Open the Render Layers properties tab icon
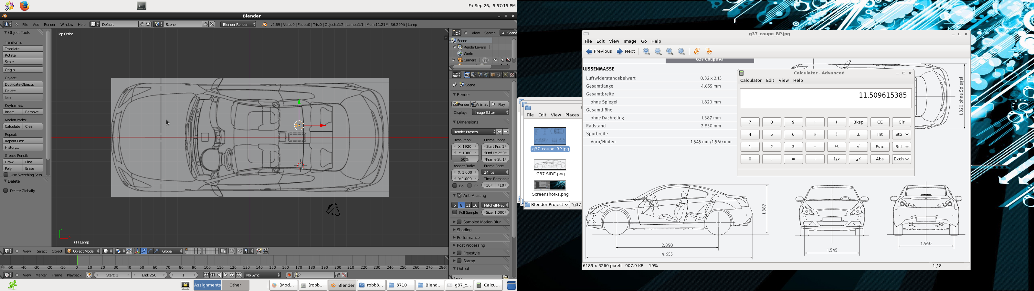This screenshot has height=291, width=1034. coord(473,75)
